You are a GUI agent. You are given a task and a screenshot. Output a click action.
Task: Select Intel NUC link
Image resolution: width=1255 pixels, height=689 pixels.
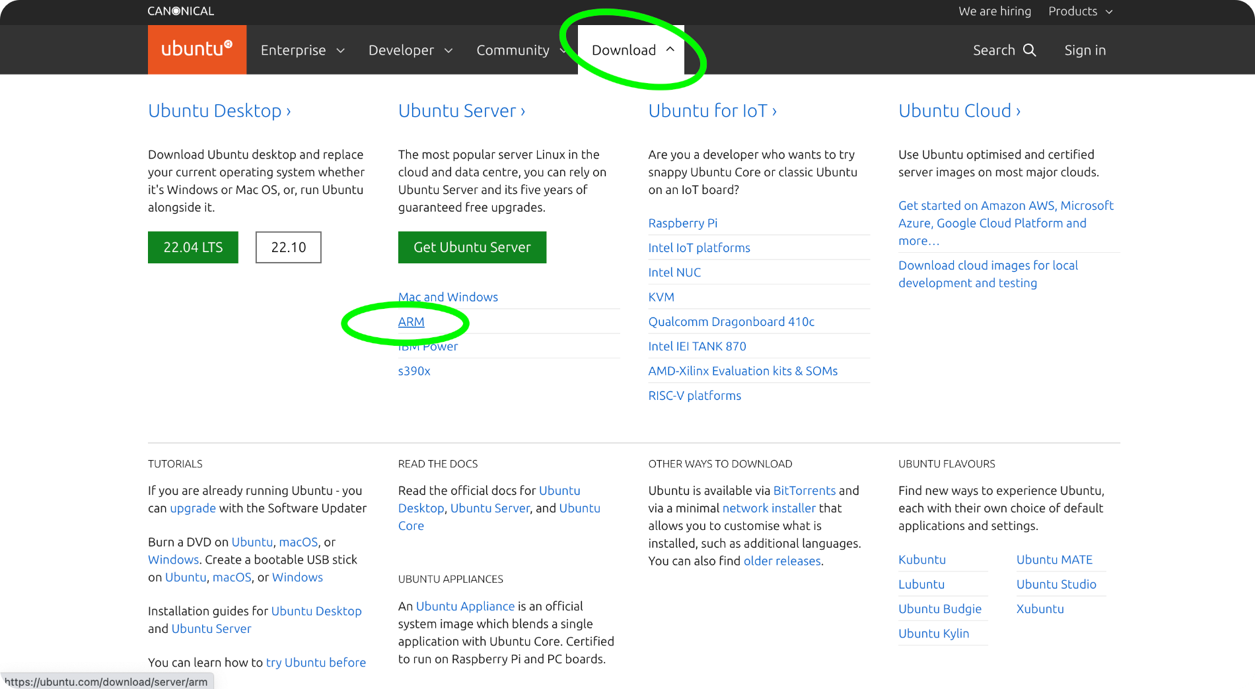[x=674, y=273]
